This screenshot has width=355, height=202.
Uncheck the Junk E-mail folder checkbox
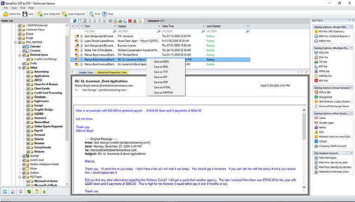pyautogui.click(x=24, y=160)
